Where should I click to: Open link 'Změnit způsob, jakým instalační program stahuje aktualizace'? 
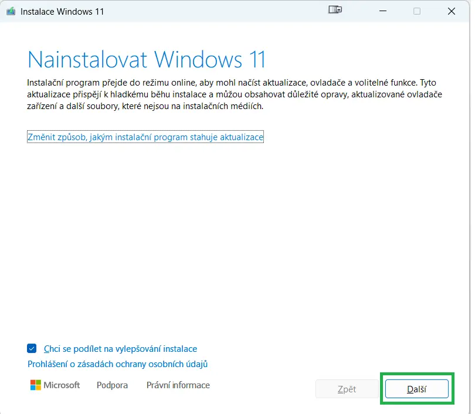click(145, 137)
